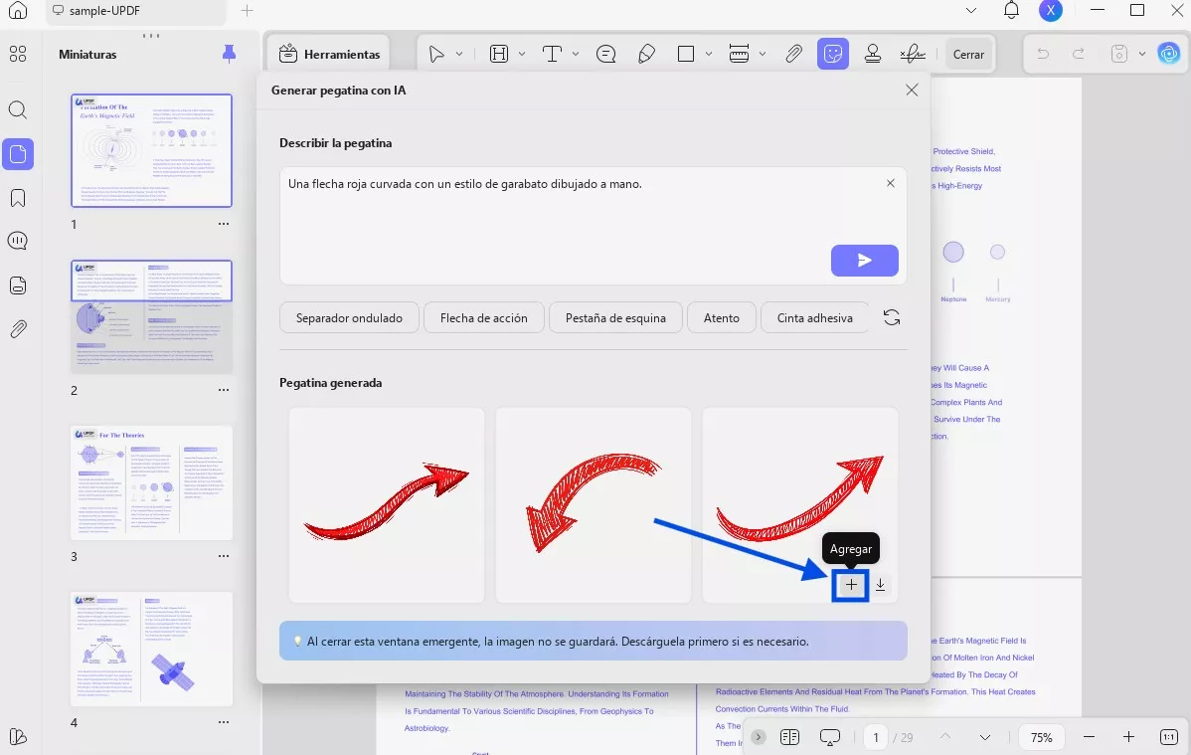Screen dimensions: 1191x755
Task: Clear the sticker description text
Action: tap(890, 183)
